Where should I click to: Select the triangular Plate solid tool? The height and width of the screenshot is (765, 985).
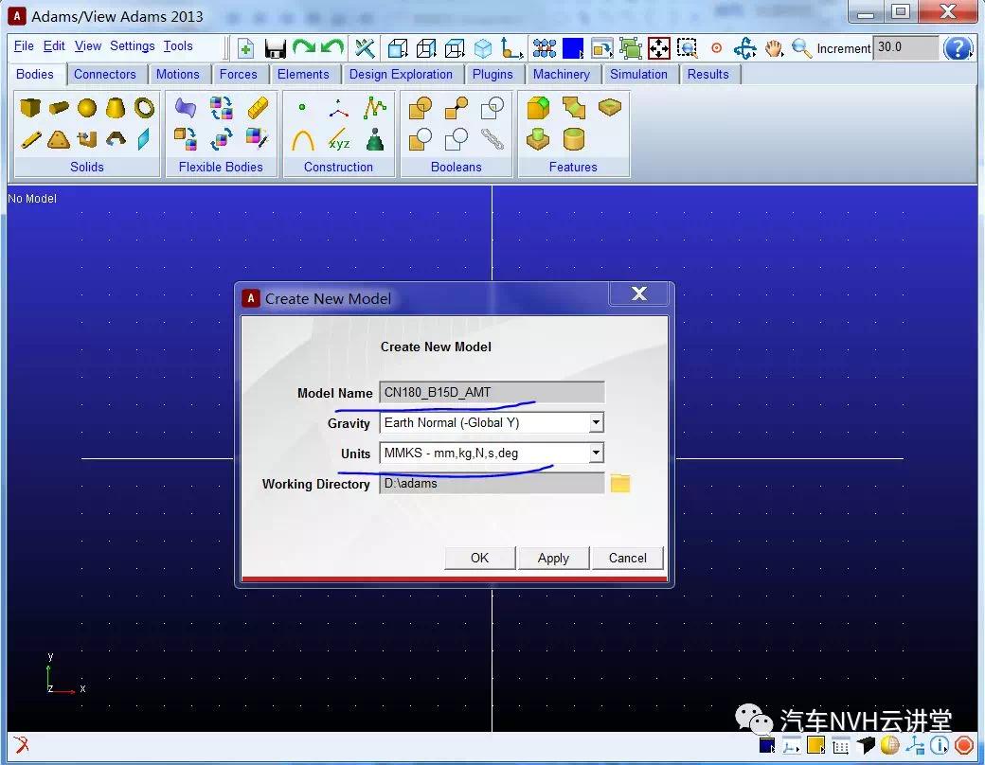coord(59,139)
